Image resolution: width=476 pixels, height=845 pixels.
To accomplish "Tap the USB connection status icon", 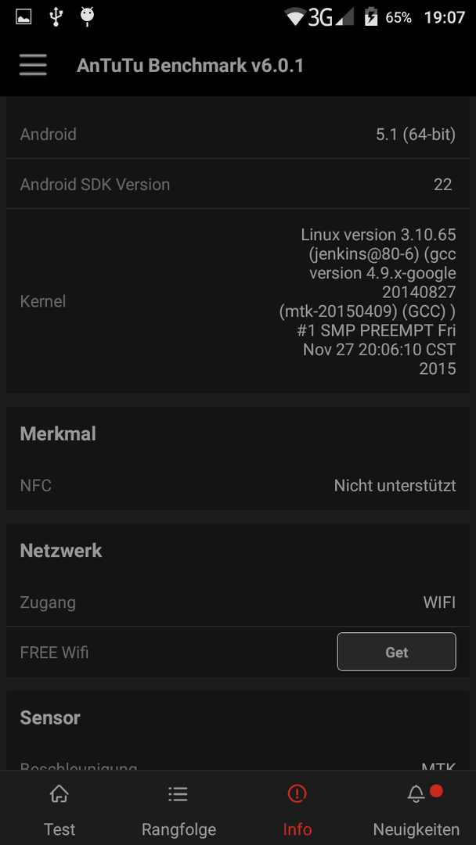I will (x=55, y=17).
